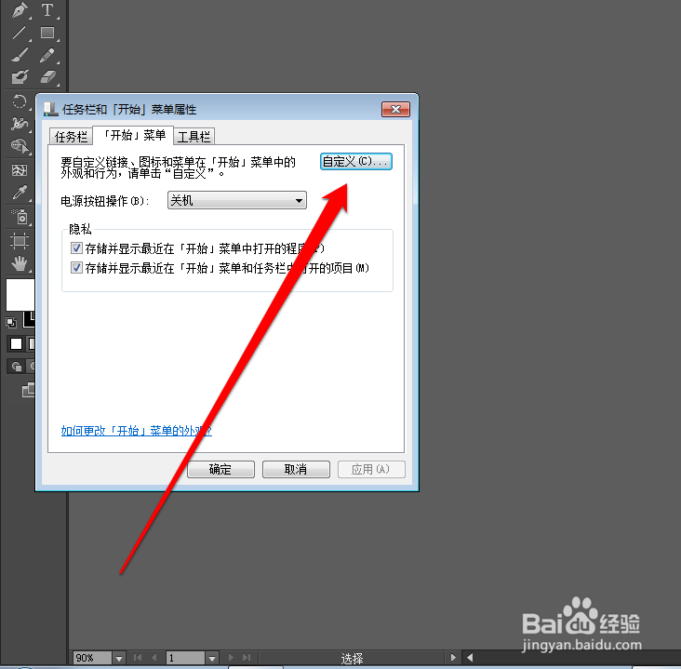This screenshot has height=669, width=681.
Task: Select the Shape Builder tool
Action: pyautogui.click(x=20, y=146)
